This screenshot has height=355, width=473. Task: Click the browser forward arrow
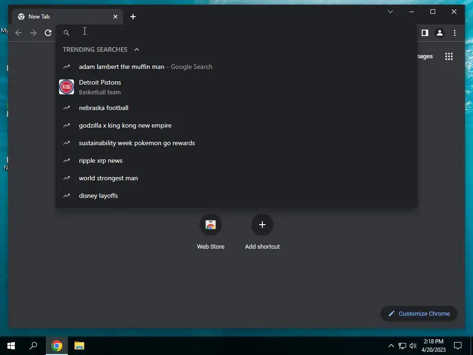coord(33,33)
